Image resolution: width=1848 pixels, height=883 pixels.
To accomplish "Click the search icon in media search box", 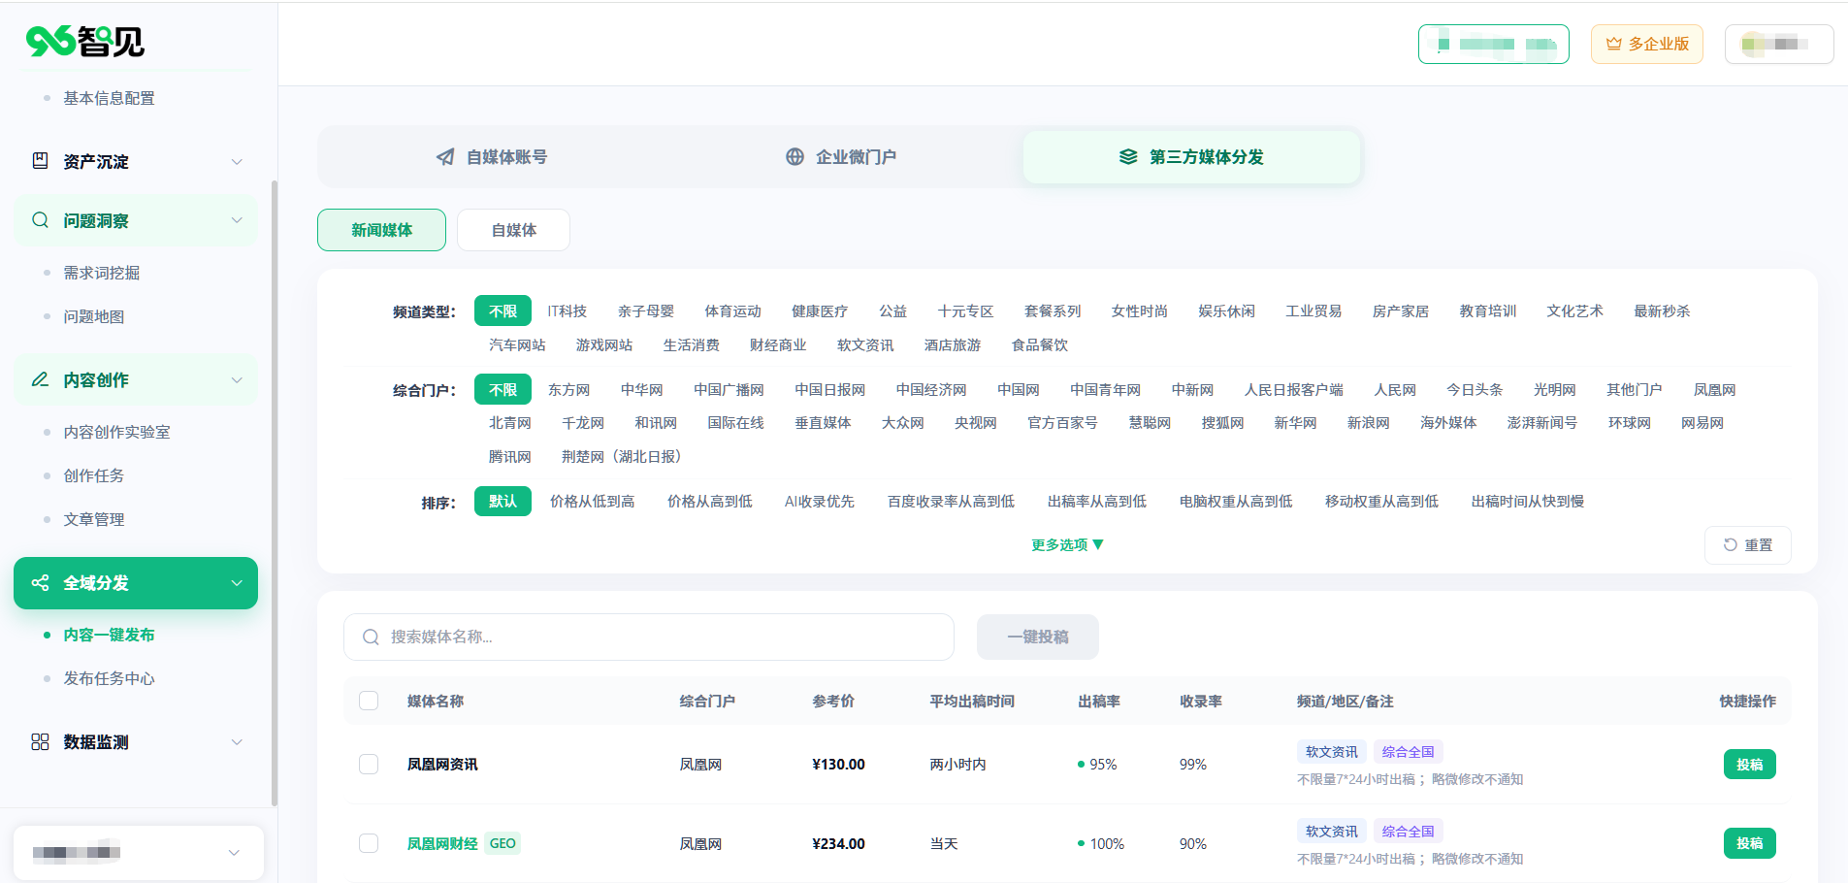I will [371, 638].
